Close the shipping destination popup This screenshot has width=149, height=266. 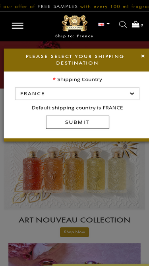143,56
